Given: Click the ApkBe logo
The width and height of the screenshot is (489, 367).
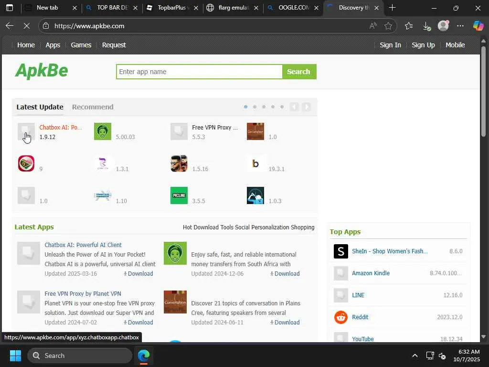Looking at the screenshot, I should coord(42,71).
